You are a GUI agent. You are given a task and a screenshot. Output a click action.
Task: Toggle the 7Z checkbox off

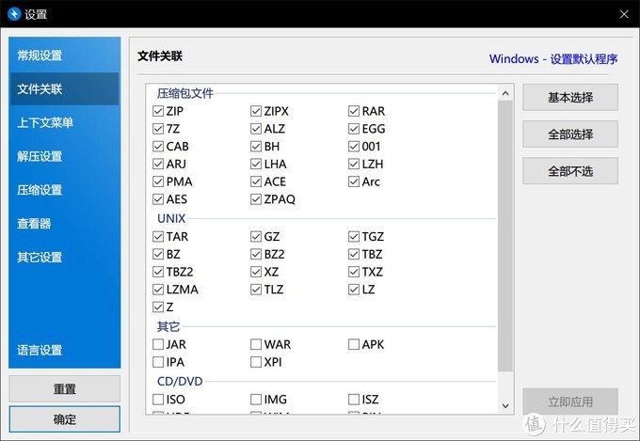pos(158,129)
